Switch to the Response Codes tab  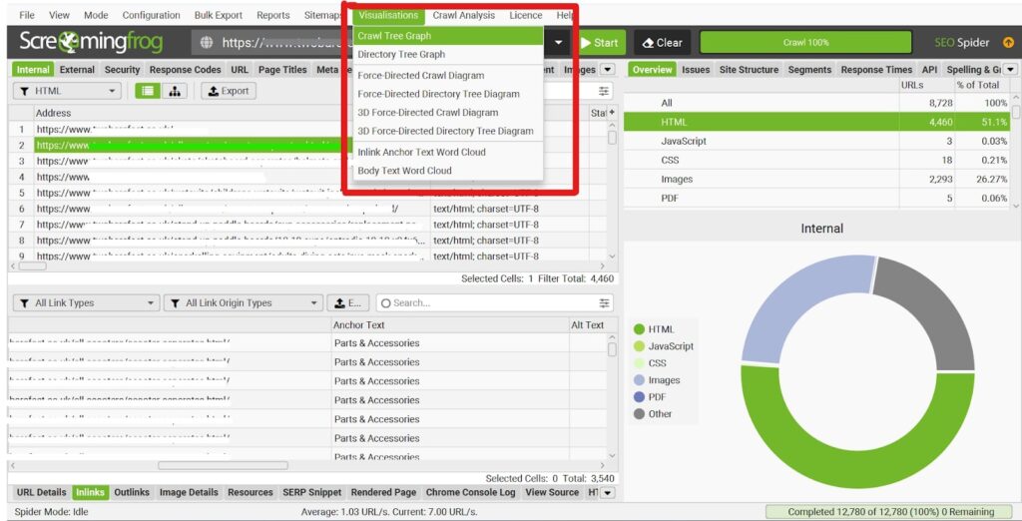point(185,70)
